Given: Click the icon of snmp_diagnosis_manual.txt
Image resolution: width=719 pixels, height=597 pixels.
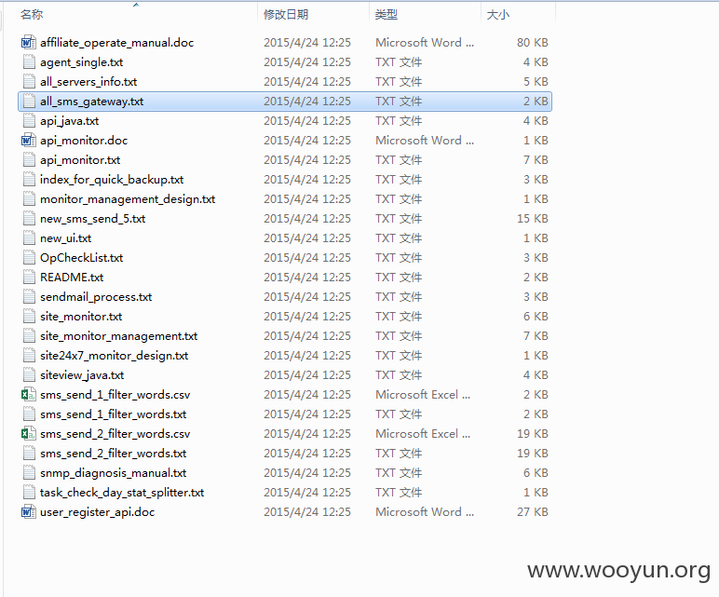Looking at the screenshot, I should (x=29, y=473).
